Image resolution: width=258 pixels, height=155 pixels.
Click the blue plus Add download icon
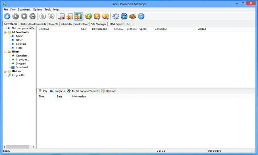coord(7,16)
